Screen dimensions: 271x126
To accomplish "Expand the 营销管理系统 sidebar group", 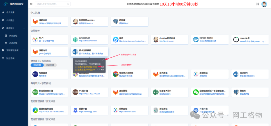I will pyautogui.click(x=14, y=50).
